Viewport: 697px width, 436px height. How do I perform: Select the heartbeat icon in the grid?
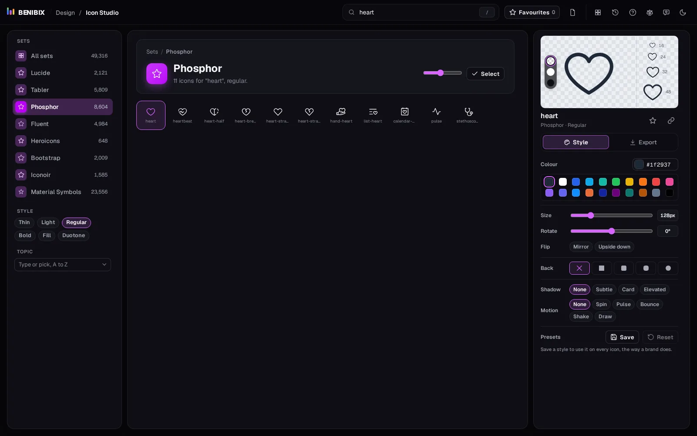(183, 115)
